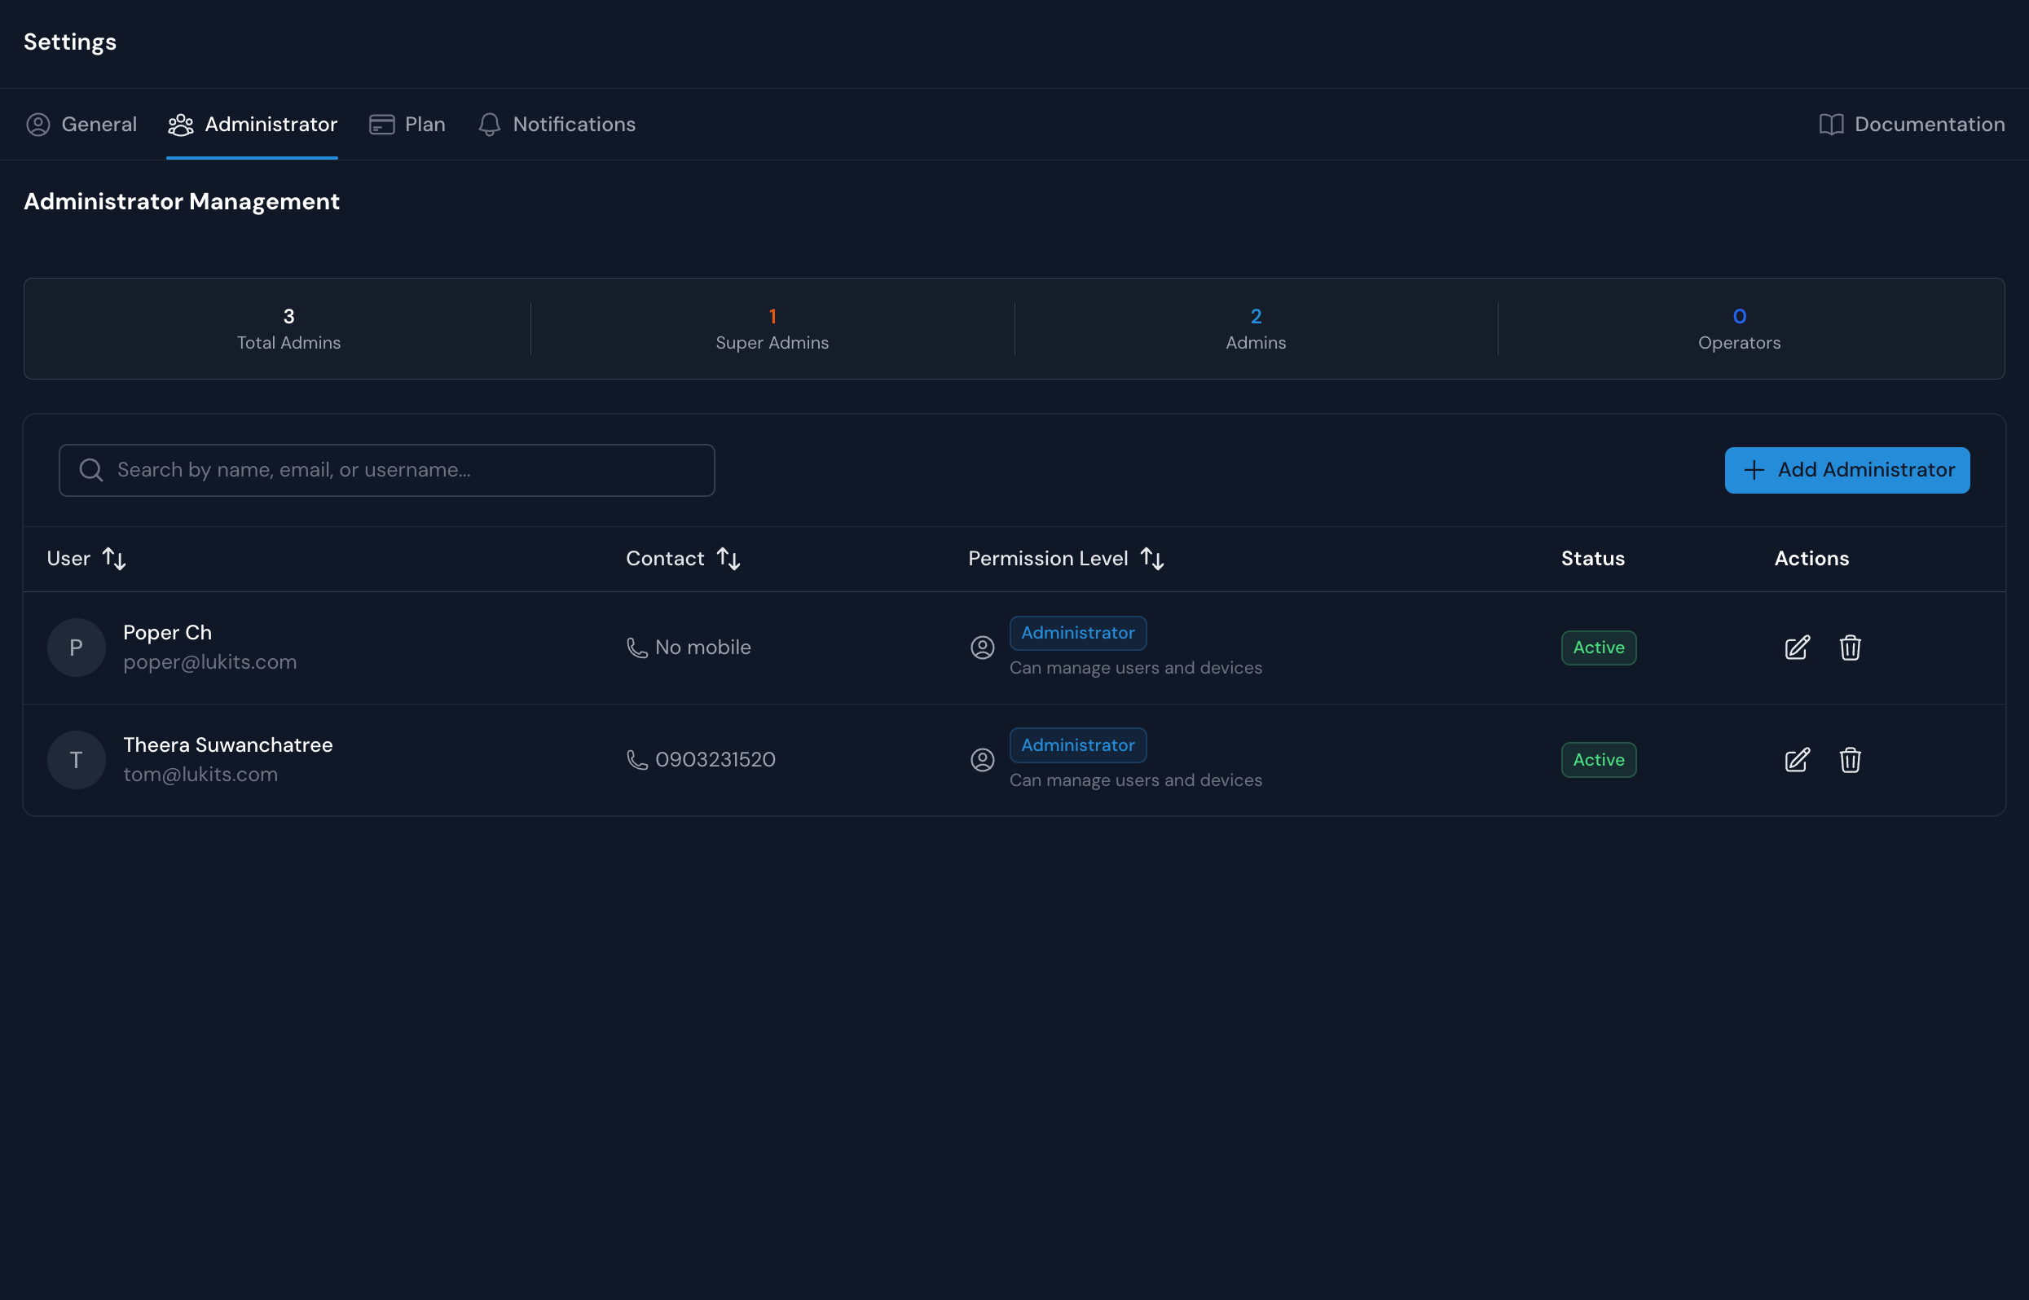Screen dimensions: 2029x1300
Task: Toggle sorting on the Contact column
Action: pyautogui.click(x=728, y=558)
